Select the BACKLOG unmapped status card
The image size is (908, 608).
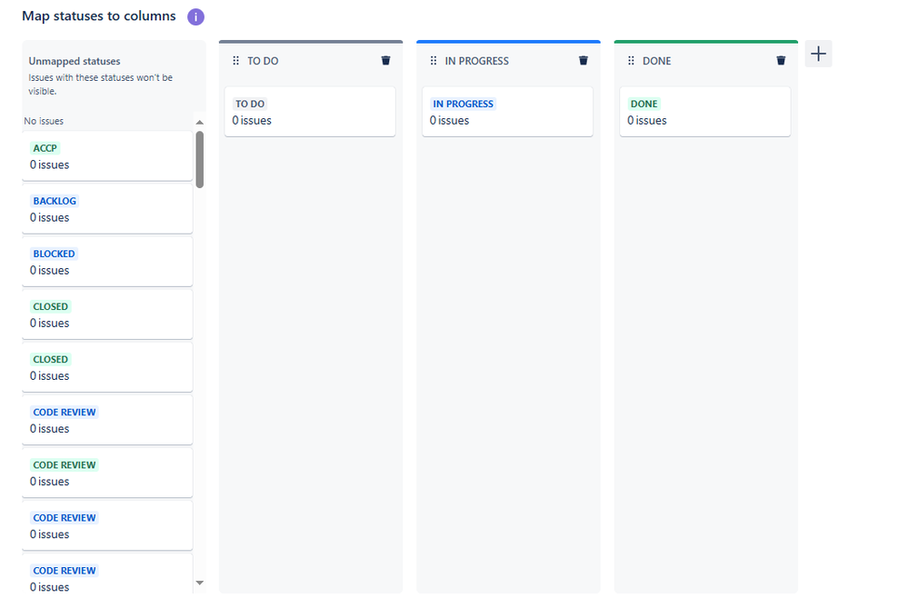coord(106,208)
